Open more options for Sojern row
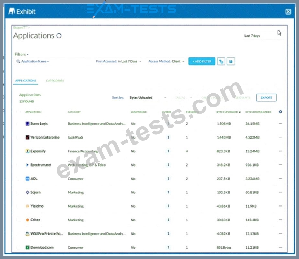This screenshot has width=299, height=259. 280,192
